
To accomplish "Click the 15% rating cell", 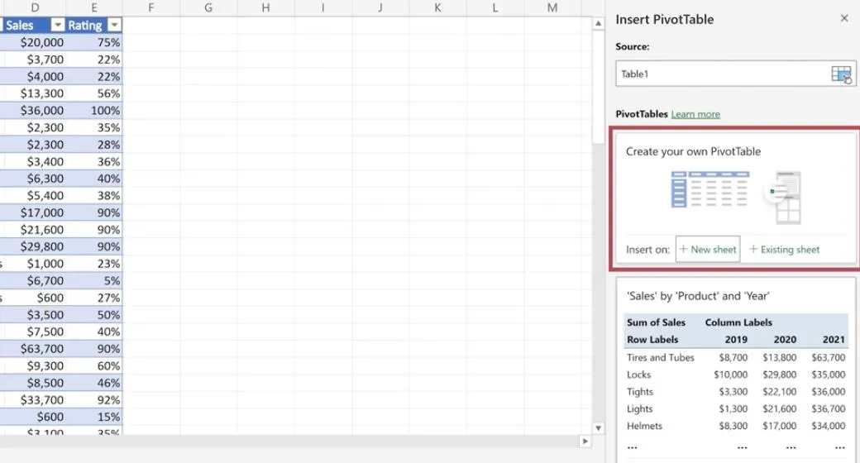I will pos(94,417).
